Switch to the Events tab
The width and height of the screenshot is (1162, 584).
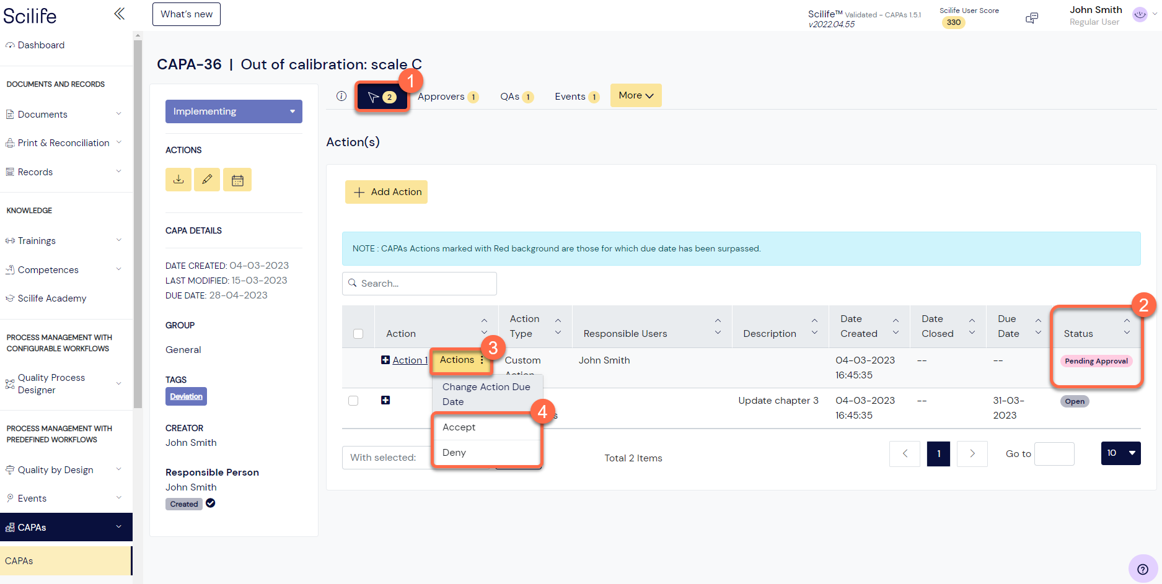[577, 97]
